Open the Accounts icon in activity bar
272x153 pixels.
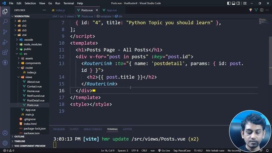[x=5, y=133]
